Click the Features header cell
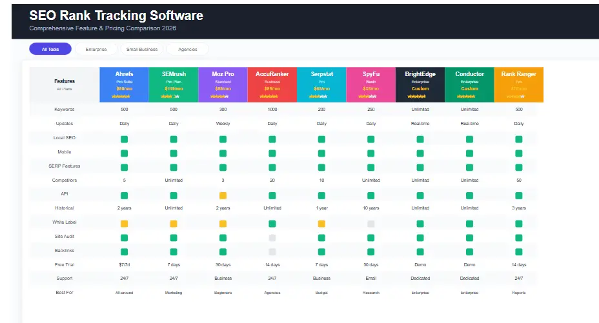The image size is (599, 323). [65, 84]
